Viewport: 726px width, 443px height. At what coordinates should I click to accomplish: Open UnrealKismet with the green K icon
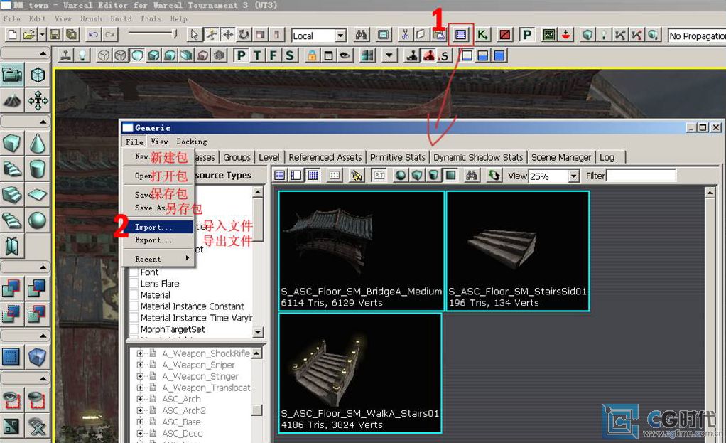tap(482, 35)
